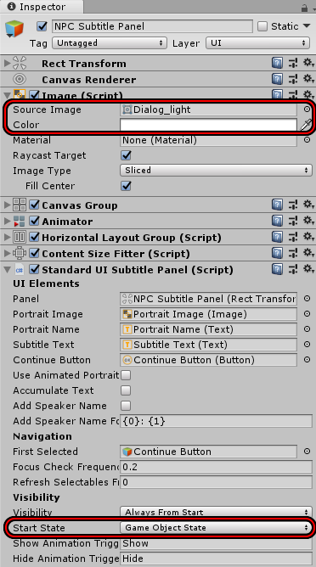Open the Rect Transform help reference icon
The image size is (316, 567).
(x=277, y=64)
